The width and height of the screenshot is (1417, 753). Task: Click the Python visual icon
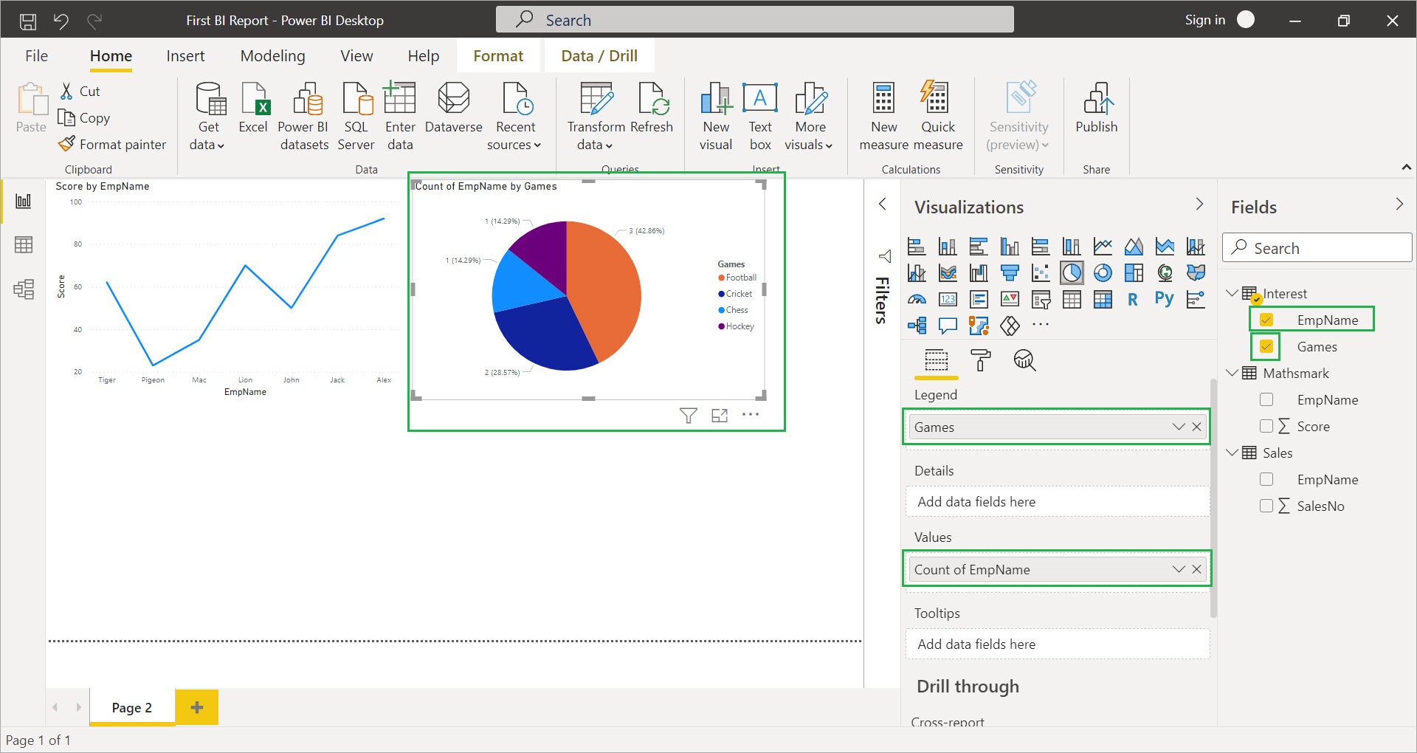coord(1164,299)
